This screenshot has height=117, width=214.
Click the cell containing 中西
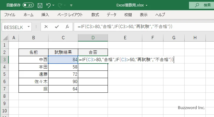34,60
